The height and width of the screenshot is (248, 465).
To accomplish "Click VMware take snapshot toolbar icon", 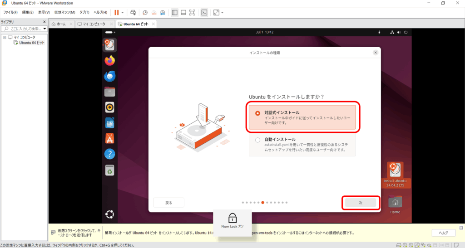I will point(144,12).
